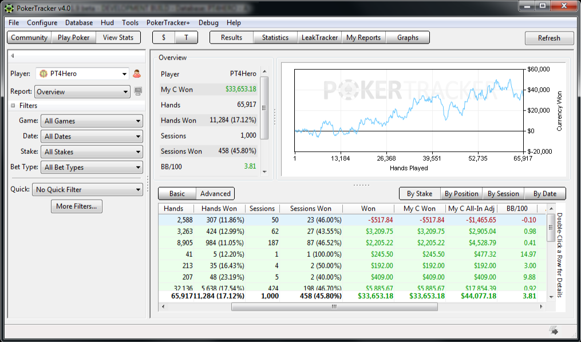The image size is (581, 342).
Task: Select the row with 8,905 hands
Action: coord(353,243)
